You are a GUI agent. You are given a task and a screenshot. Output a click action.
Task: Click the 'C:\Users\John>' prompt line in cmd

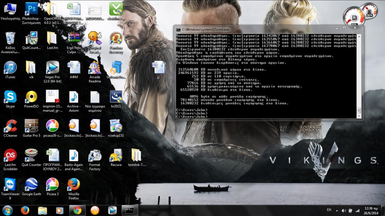tap(192, 116)
